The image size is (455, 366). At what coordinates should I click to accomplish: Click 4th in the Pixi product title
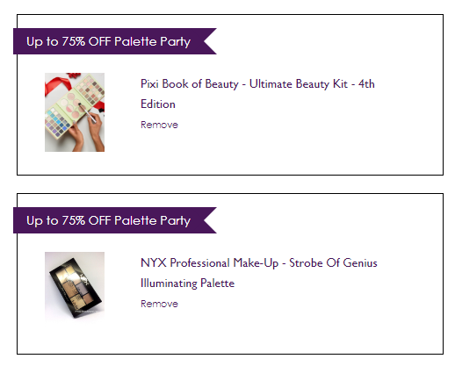[x=366, y=84]
